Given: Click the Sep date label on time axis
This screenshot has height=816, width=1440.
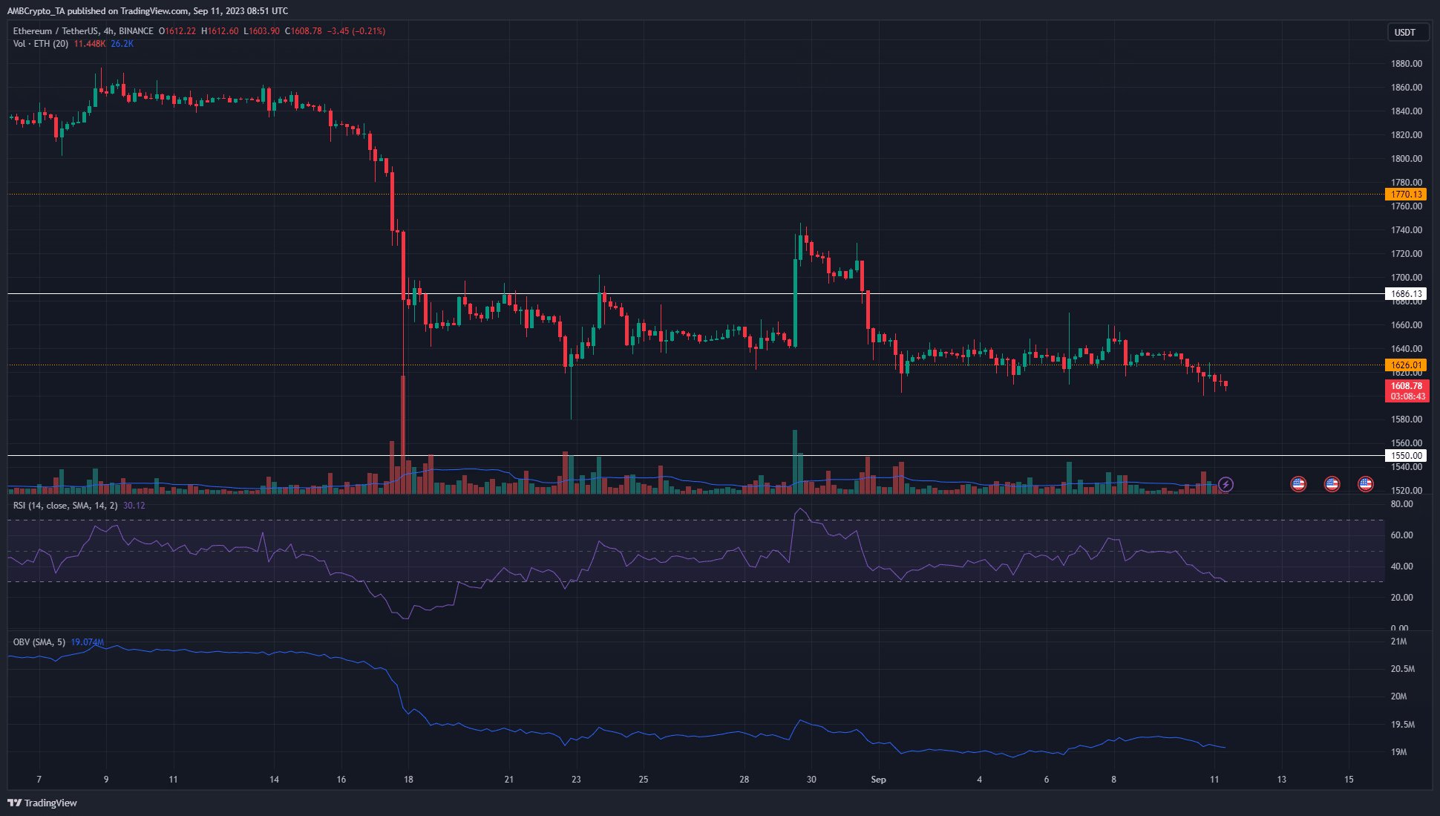Looking at the screenshot, I should [878, 780].
